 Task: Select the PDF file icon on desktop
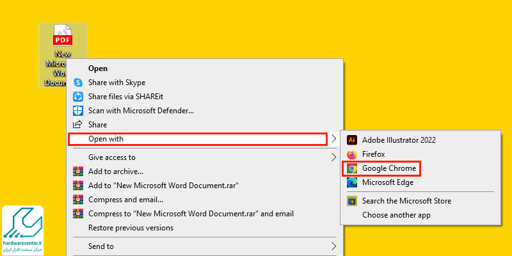coord(62,35)
